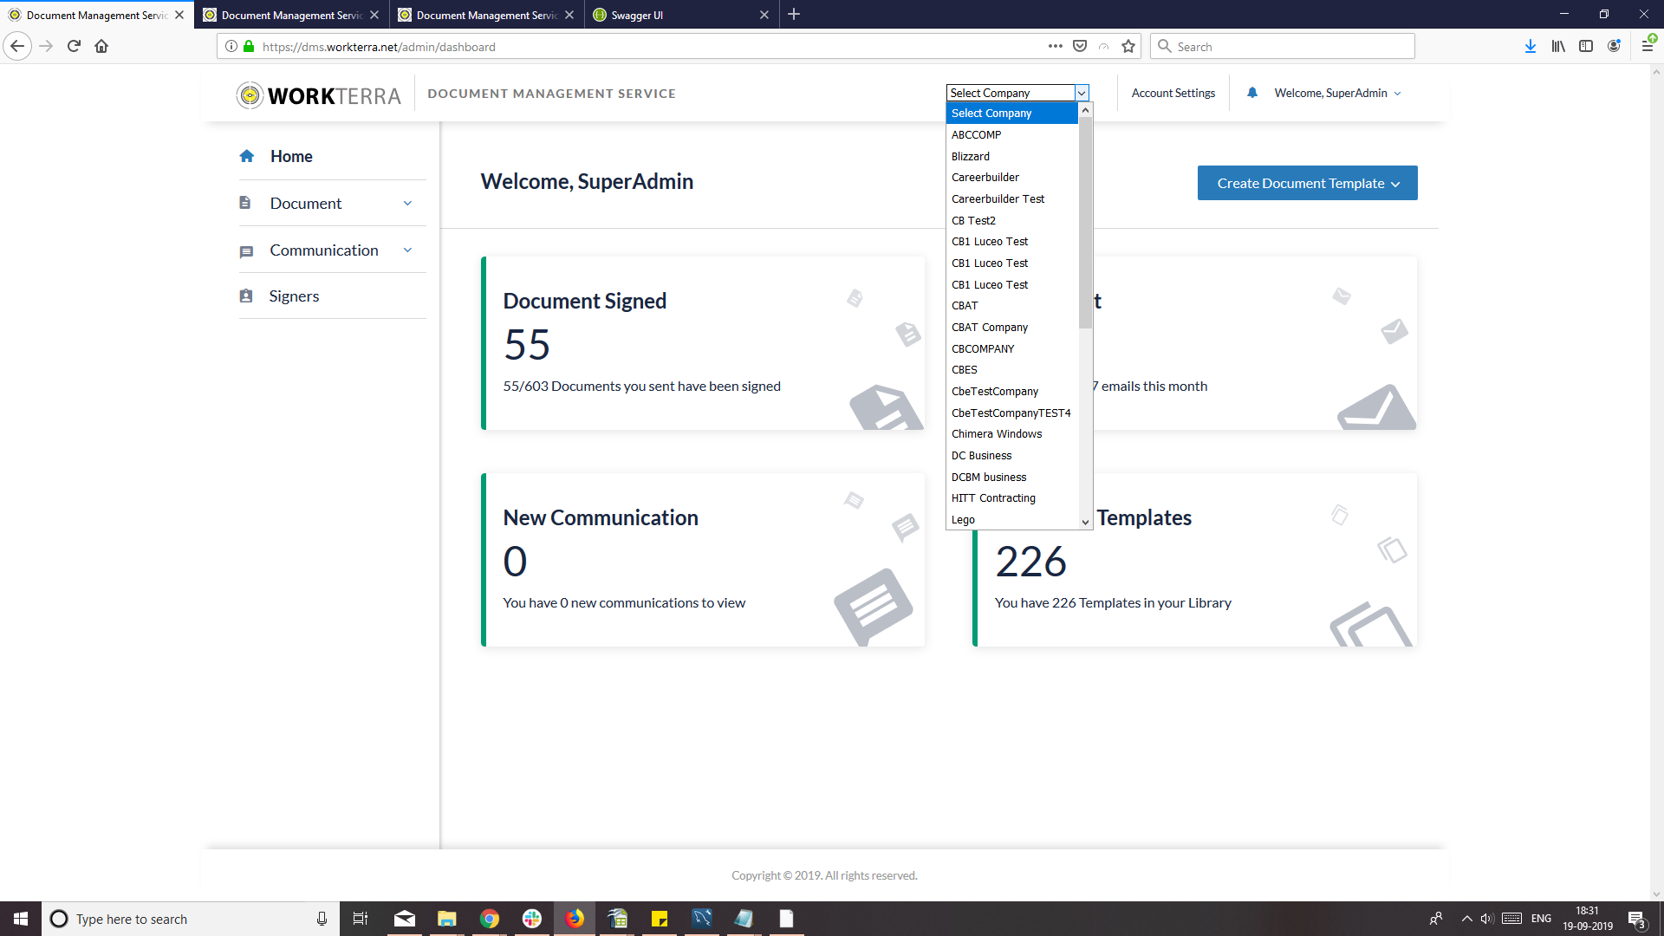This screenshot has height=936, width=1664.
Task: Click the Windows taskbar search box
Action: point(191,919)
